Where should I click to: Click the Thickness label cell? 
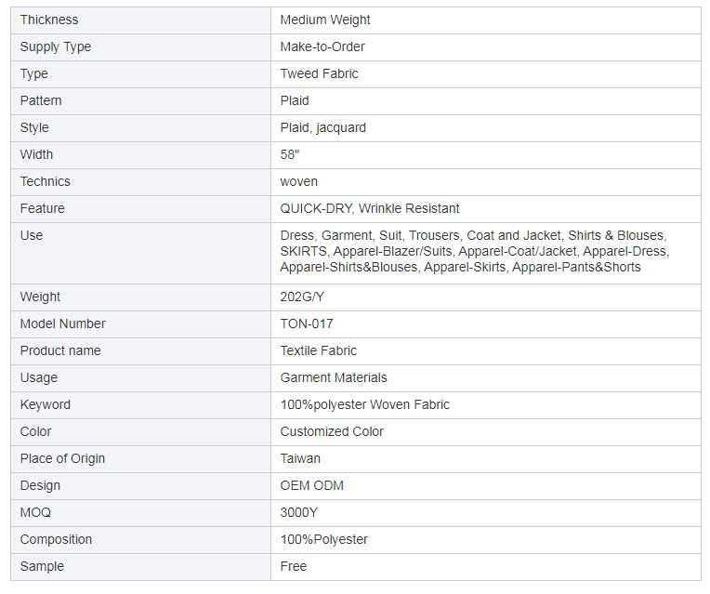[x=141, y=20]
